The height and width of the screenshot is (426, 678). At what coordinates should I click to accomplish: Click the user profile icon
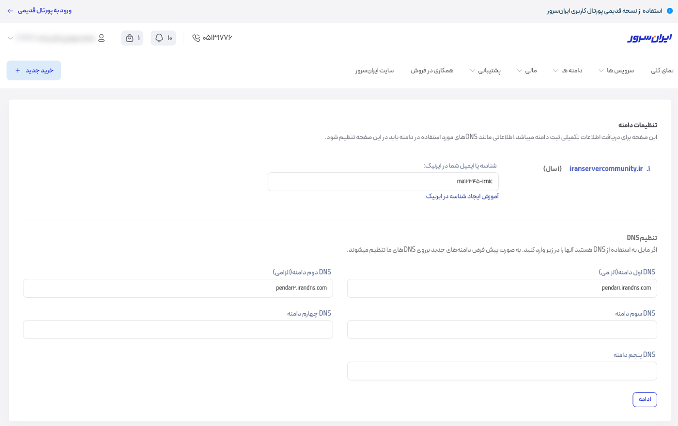[x=101, y=38]
